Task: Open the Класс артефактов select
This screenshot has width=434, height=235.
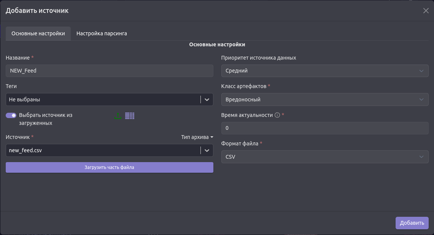Action: pyautogui.click(x=324, y=99)
